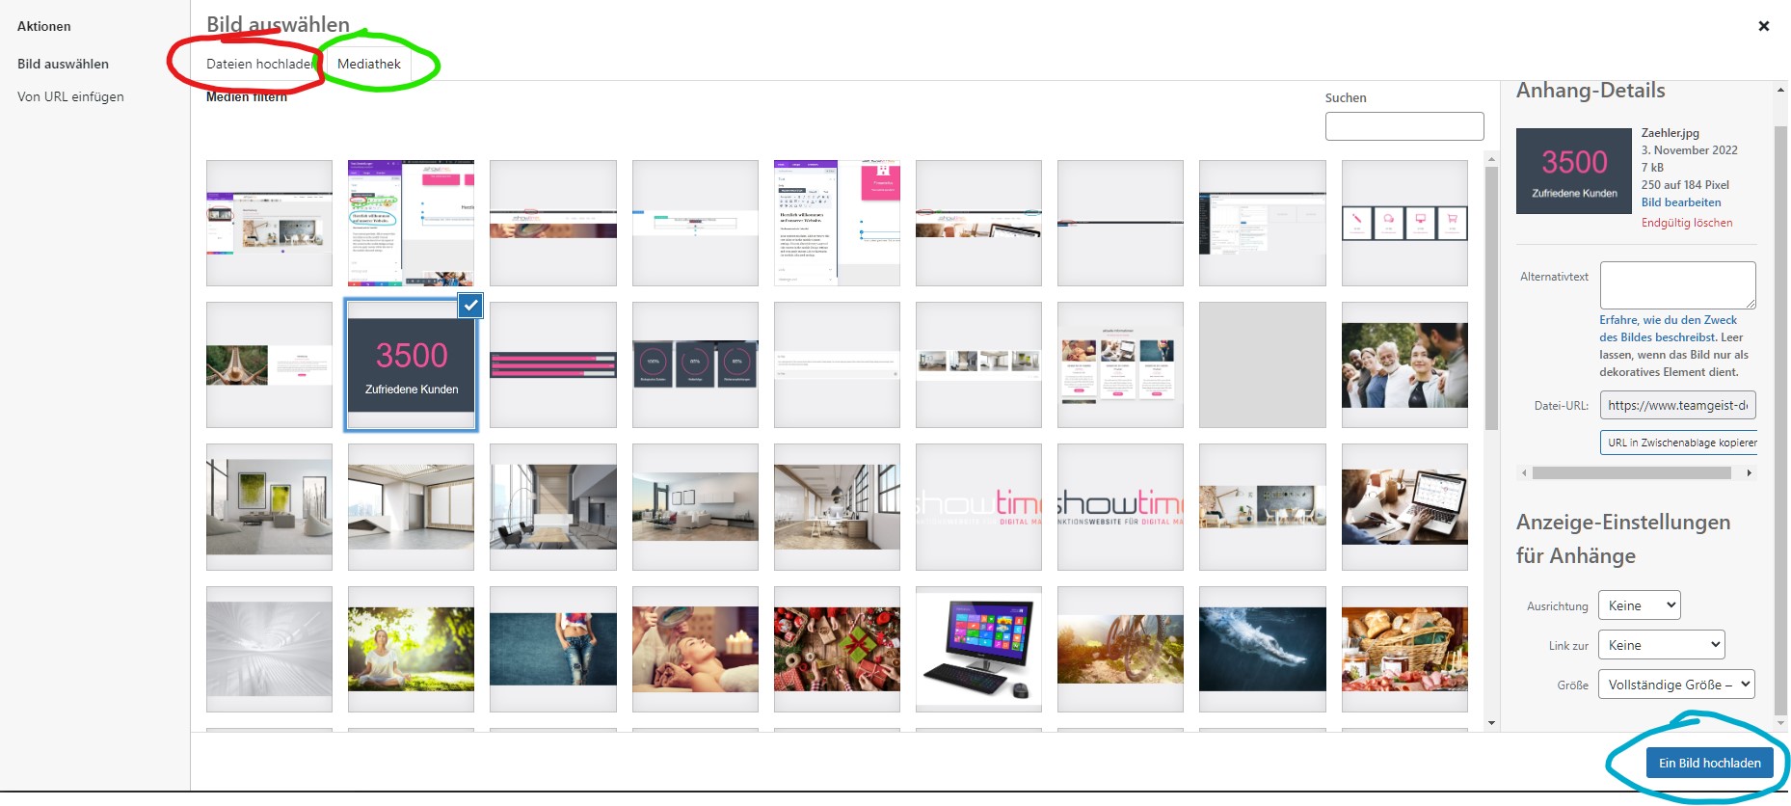Click the Datei-URL field
This screenshot has height=806, width=1791.
1678,405
